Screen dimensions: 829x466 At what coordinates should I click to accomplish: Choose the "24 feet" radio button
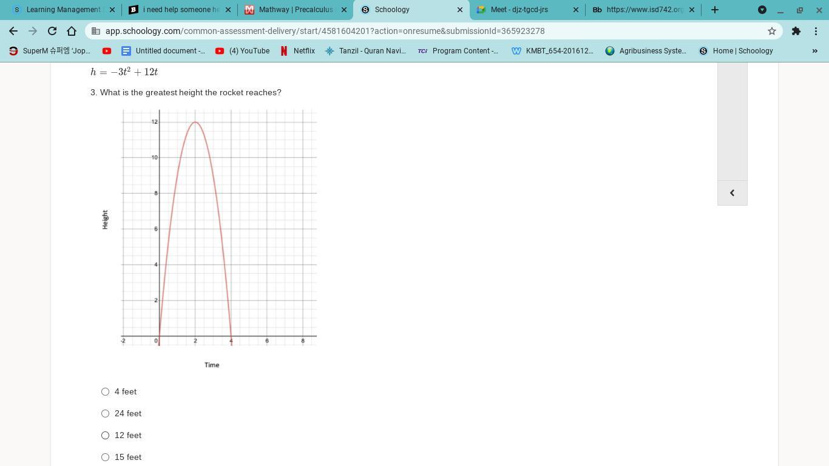click(105, 414)
